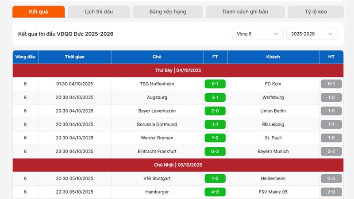The image size is (354, 199).
Task: Click the 4-0 FT score for Hamburger
Action: click(x=215, y=192)
